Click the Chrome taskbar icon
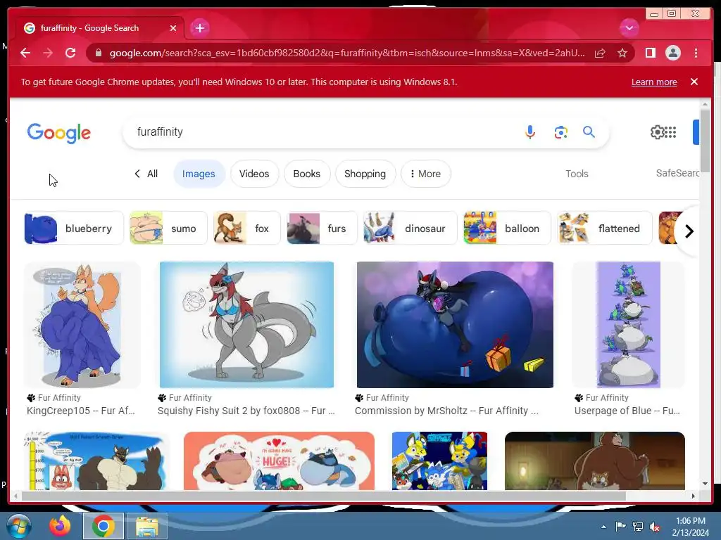721x540 pixels. click(103, 526)
